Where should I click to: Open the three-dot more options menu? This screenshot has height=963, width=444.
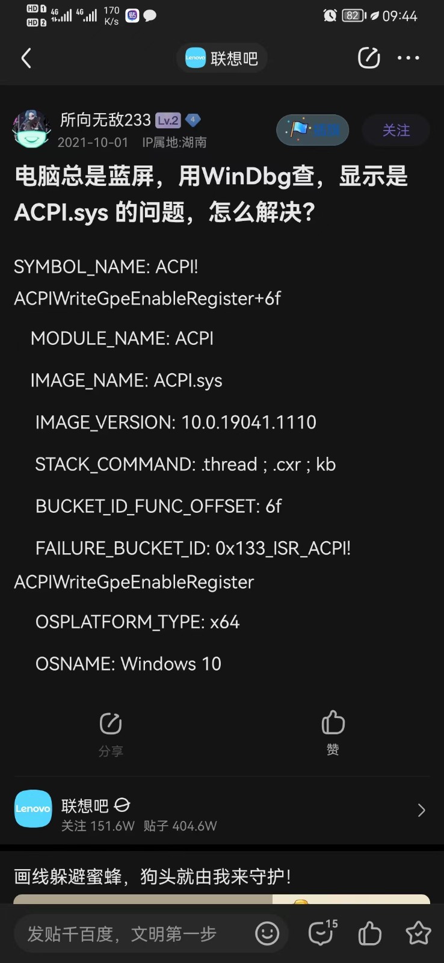[x=409, y=58]
